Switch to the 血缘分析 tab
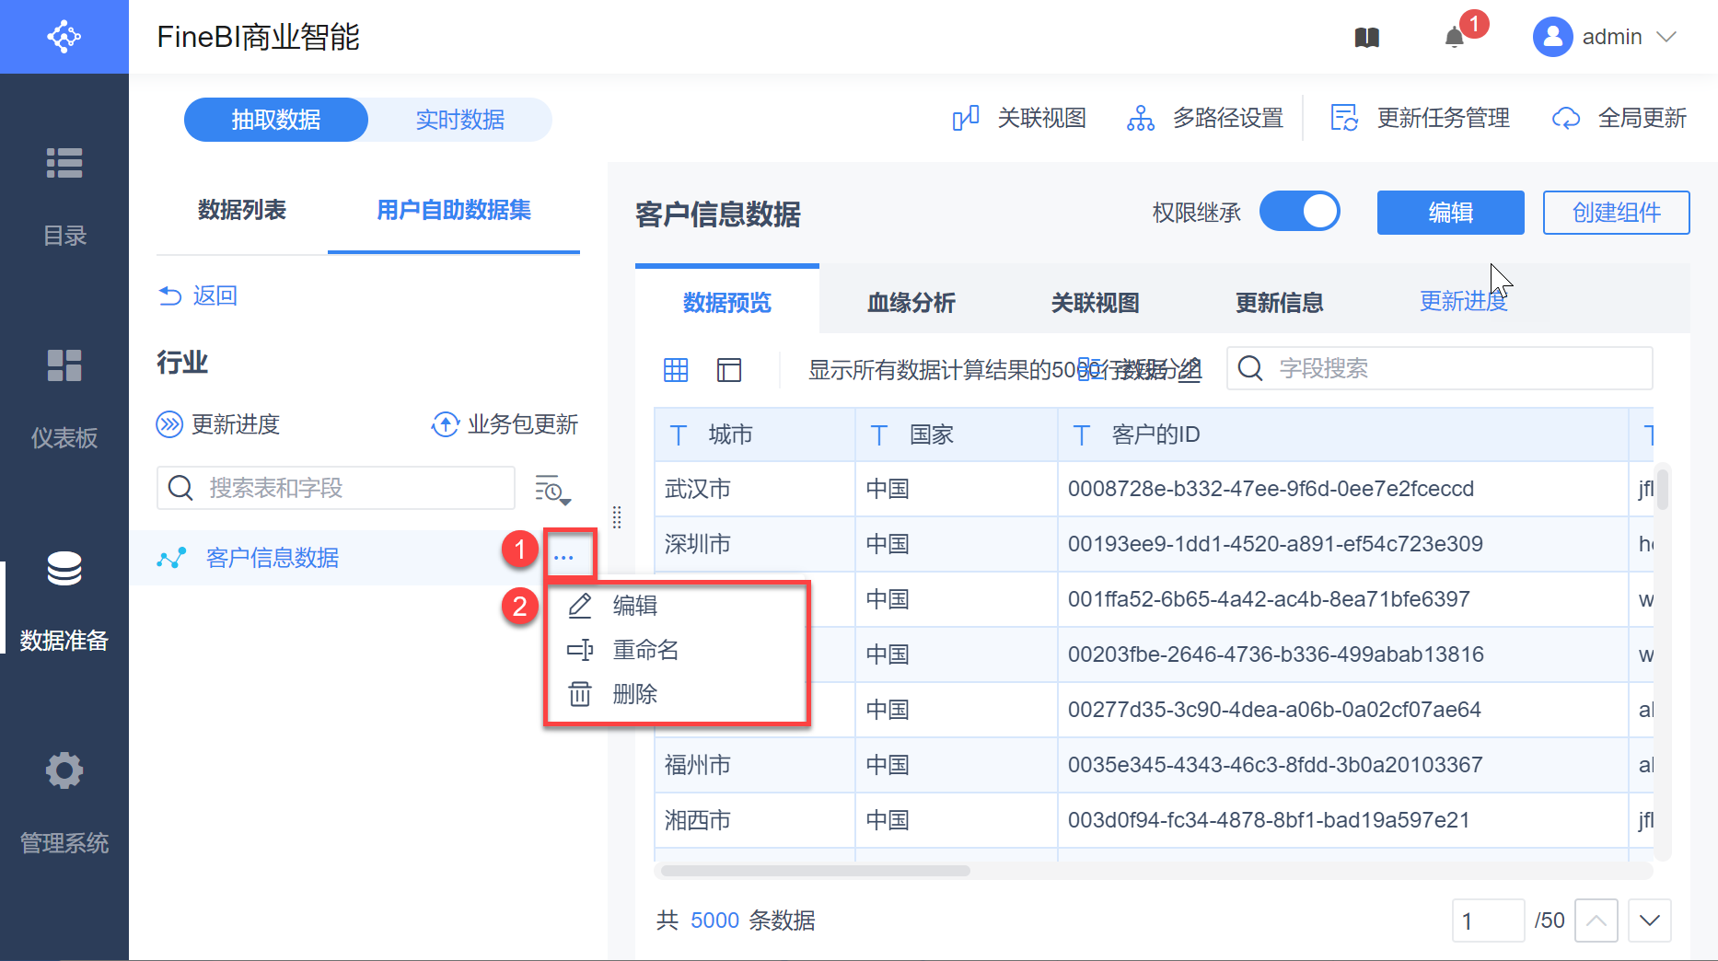The width and height of the screenshot is (1718, 961). tap(911, 302)
